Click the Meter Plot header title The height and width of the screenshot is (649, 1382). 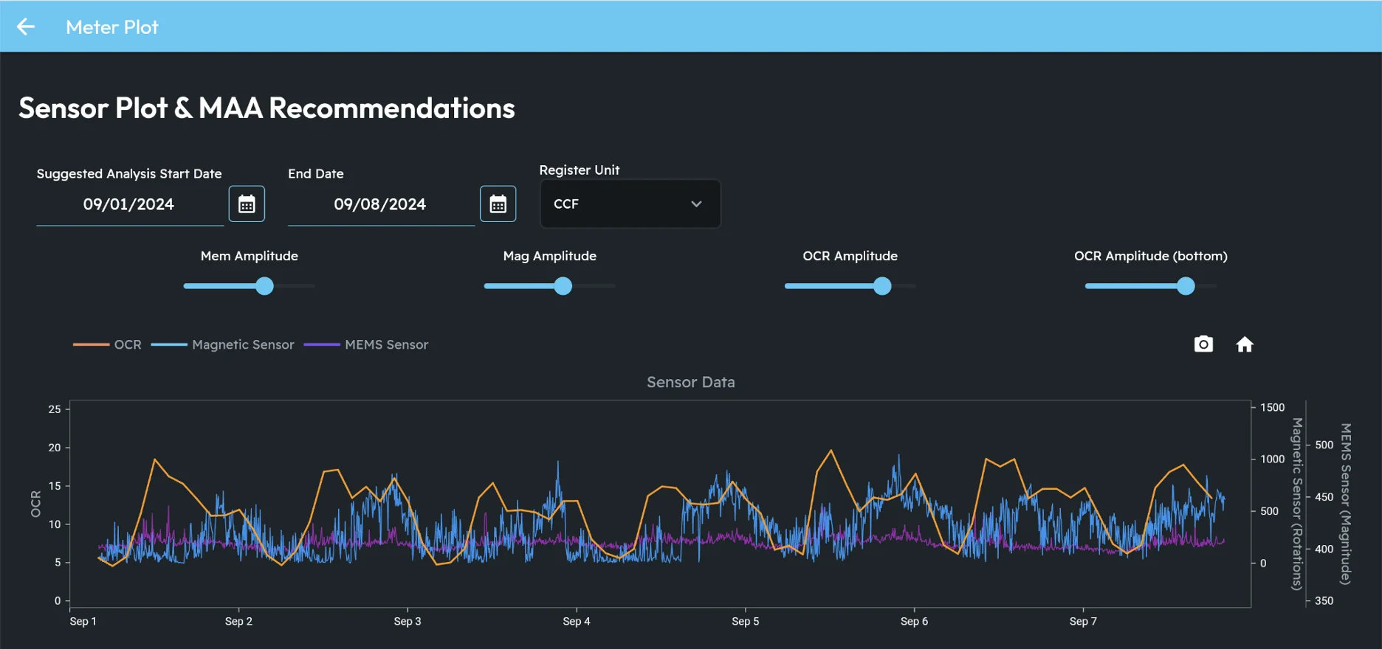(x=112, y=27)
